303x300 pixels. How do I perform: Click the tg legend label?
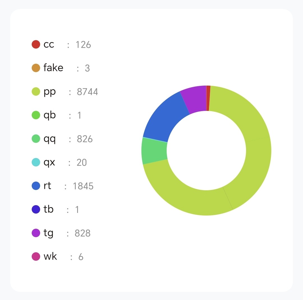click(49, 233)
